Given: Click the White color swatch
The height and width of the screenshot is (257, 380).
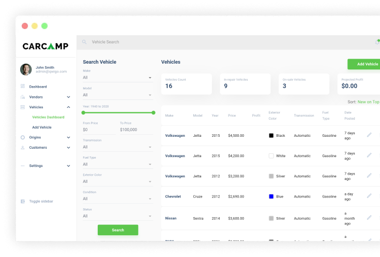Looking at the screenshot, I should click(x=271, y=156).
